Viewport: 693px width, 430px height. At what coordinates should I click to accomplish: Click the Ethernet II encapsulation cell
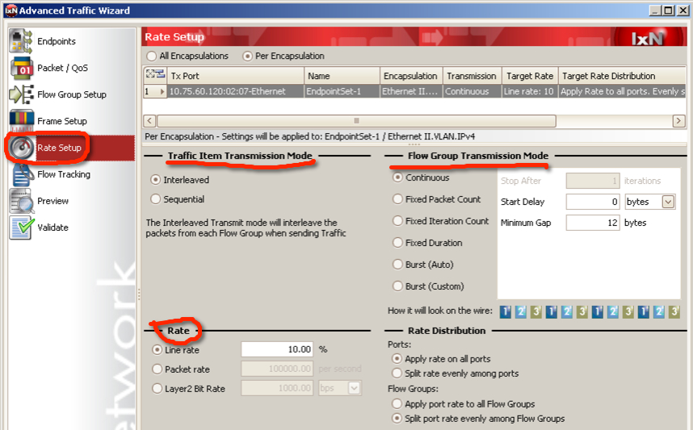click(x=411, y=91)
